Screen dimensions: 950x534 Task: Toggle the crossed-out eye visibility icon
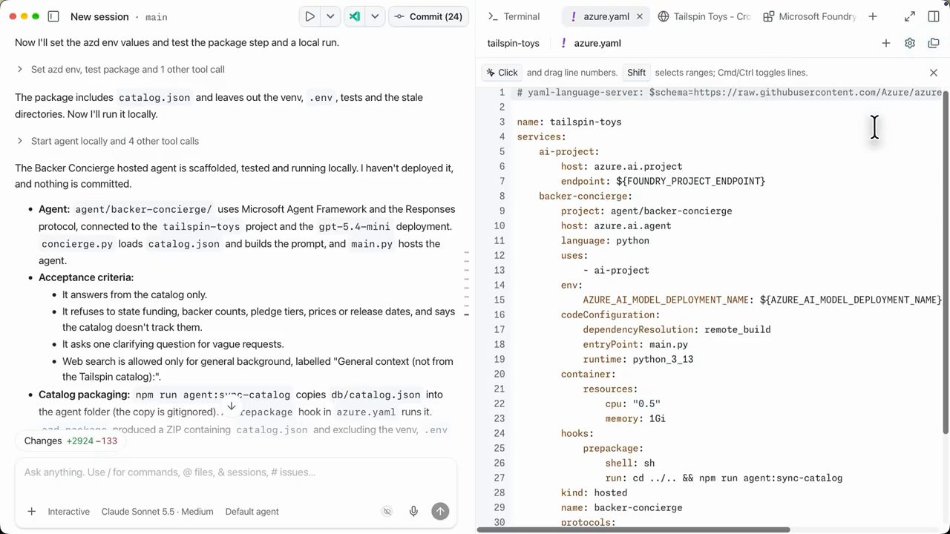(387, 511)
